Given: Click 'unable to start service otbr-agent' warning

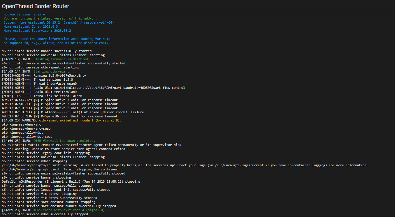Looking at the screenshot, I should 65,149.
